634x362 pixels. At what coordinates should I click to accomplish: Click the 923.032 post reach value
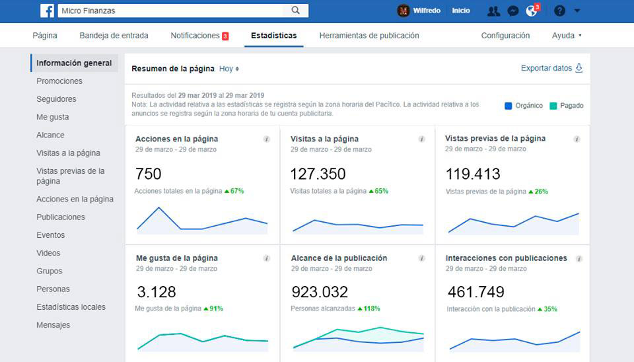[x=320, y=292]
